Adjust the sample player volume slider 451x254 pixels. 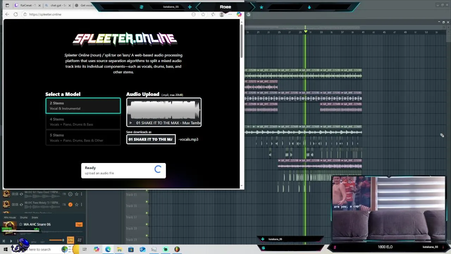coord(56,240)
